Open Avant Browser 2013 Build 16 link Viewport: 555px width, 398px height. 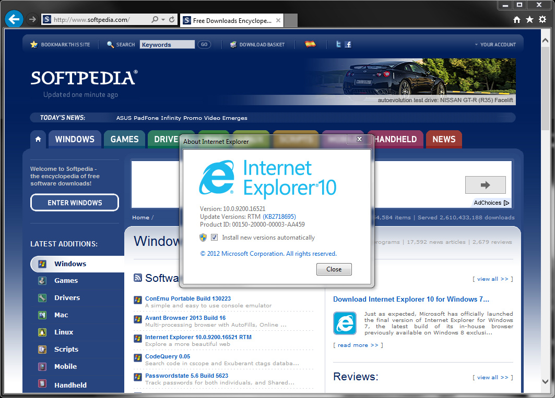(x=185, y=318)
